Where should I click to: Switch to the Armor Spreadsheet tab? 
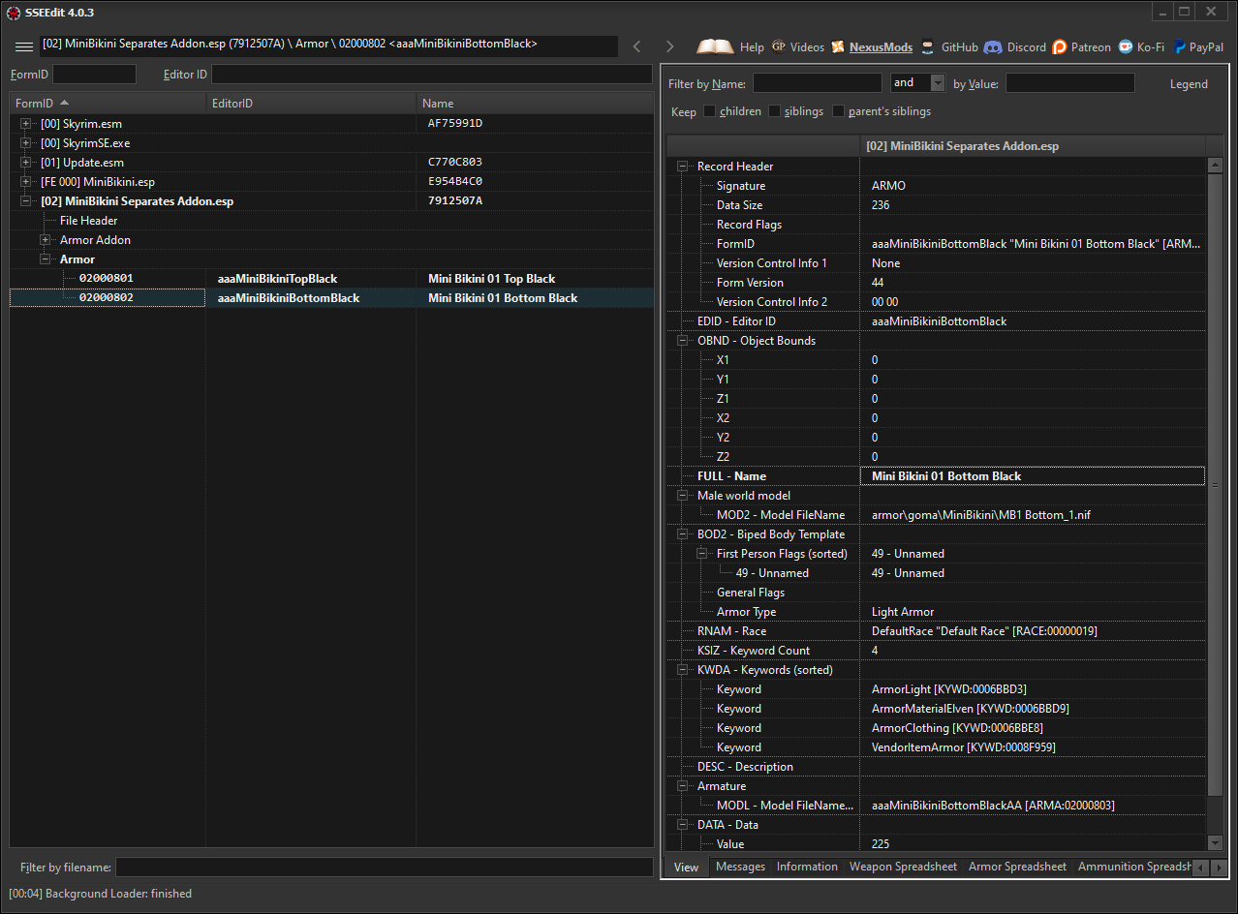coord(1017,867)
